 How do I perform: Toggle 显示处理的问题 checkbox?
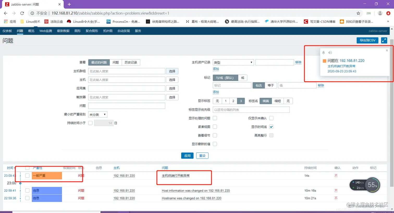[x=215, y=118]
